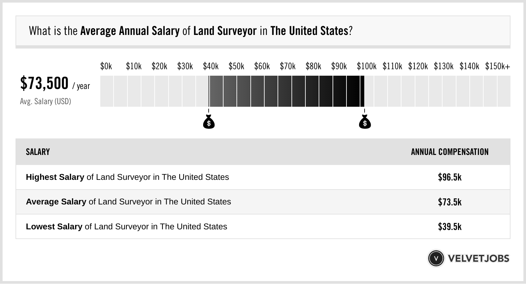Click the $73,500 per year figure
This screenshot has height=284, width=526.
point(44,83)
